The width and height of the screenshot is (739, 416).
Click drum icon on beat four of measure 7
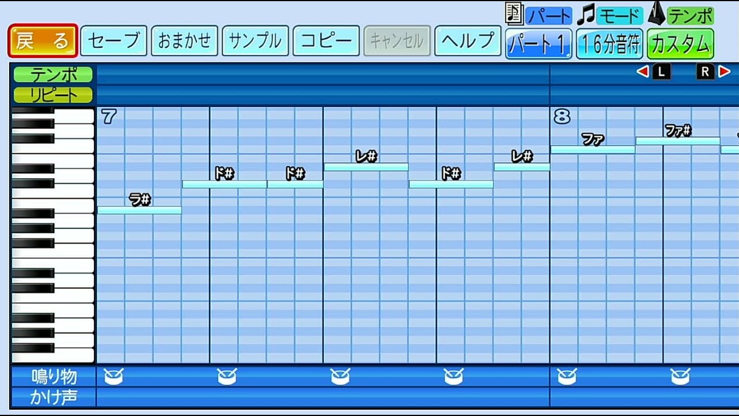tap(453, 377)
